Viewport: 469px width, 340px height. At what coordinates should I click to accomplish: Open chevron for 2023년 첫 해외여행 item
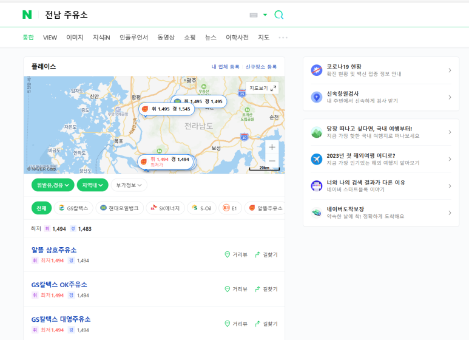[x=450, y=159]
